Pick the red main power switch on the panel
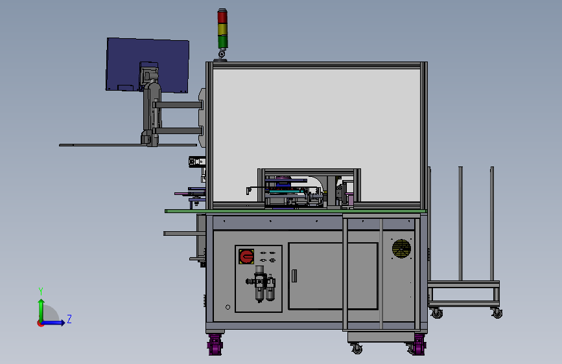Image resolution: width=562 pixels, height=364 pixels. click(x=246, y=256)
